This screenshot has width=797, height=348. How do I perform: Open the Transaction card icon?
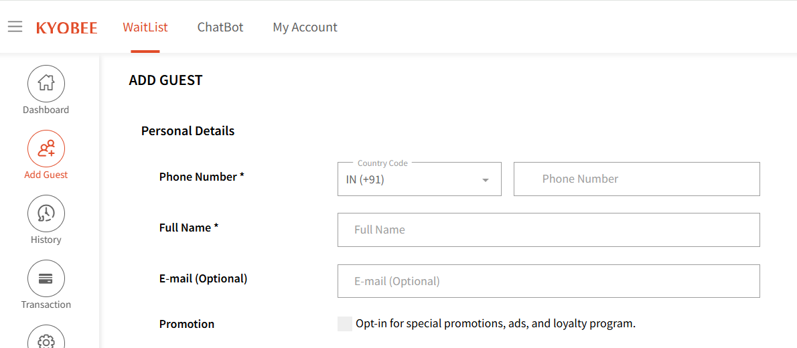click(46, 278)
